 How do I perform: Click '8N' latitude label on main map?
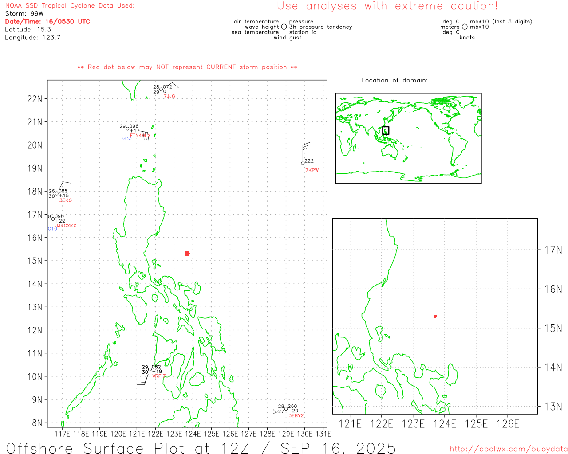point(37,423)
